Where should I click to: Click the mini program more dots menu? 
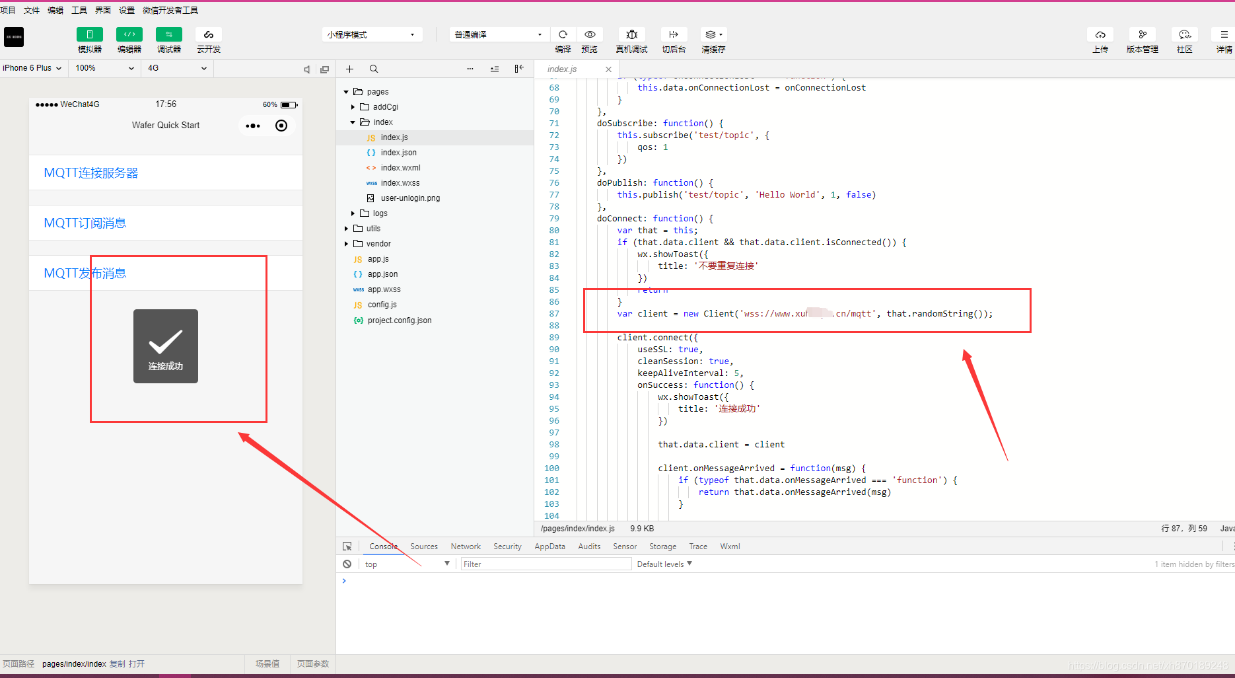point(253,126)
